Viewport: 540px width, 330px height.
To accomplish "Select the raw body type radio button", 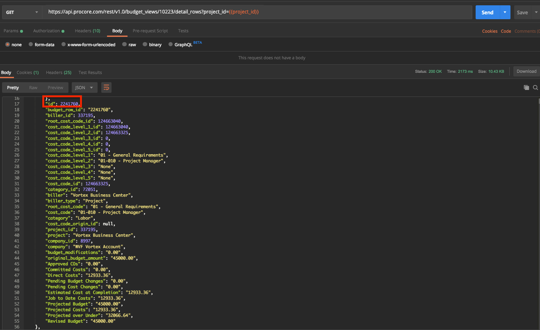I will [x=125, y=45].
